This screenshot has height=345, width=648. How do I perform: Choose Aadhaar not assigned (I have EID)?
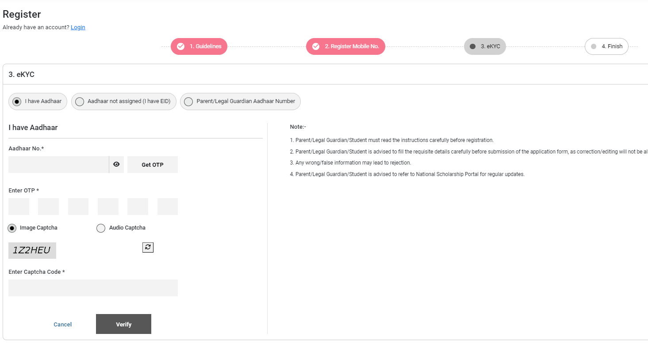[124, 101]
